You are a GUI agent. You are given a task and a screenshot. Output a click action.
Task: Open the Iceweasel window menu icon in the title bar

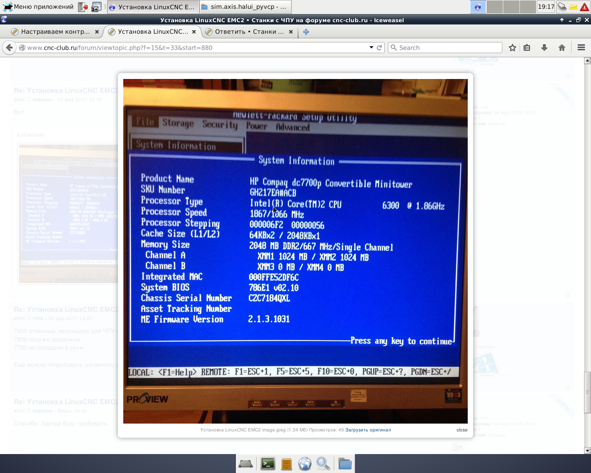pyautogui.click(x=4, y=20)
